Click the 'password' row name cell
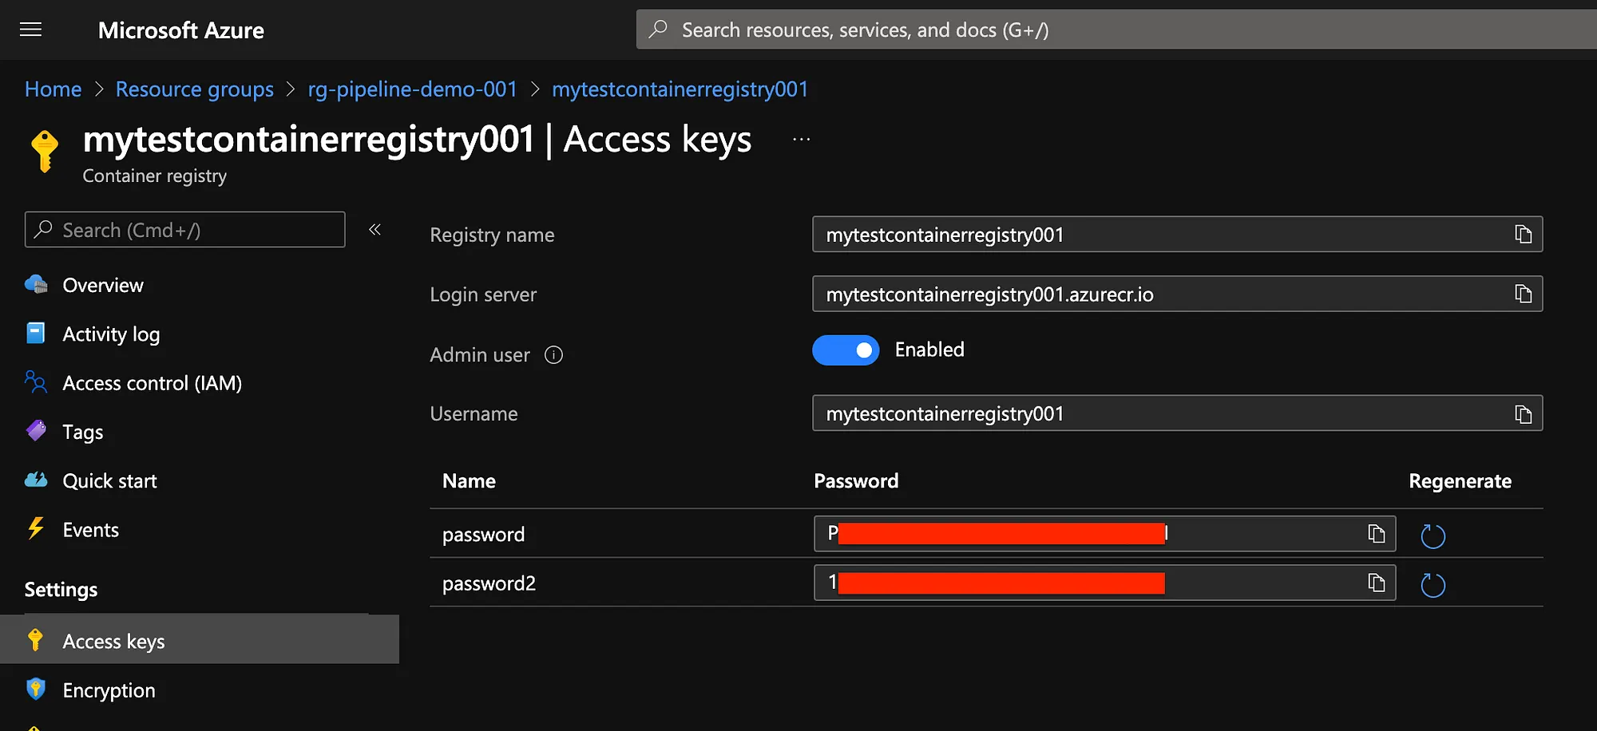 (483, 534)
